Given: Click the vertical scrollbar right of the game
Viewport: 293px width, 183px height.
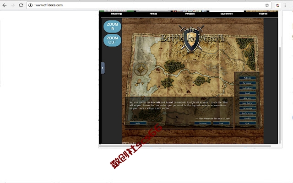Looking at the screenshot, I should (280, 95).
